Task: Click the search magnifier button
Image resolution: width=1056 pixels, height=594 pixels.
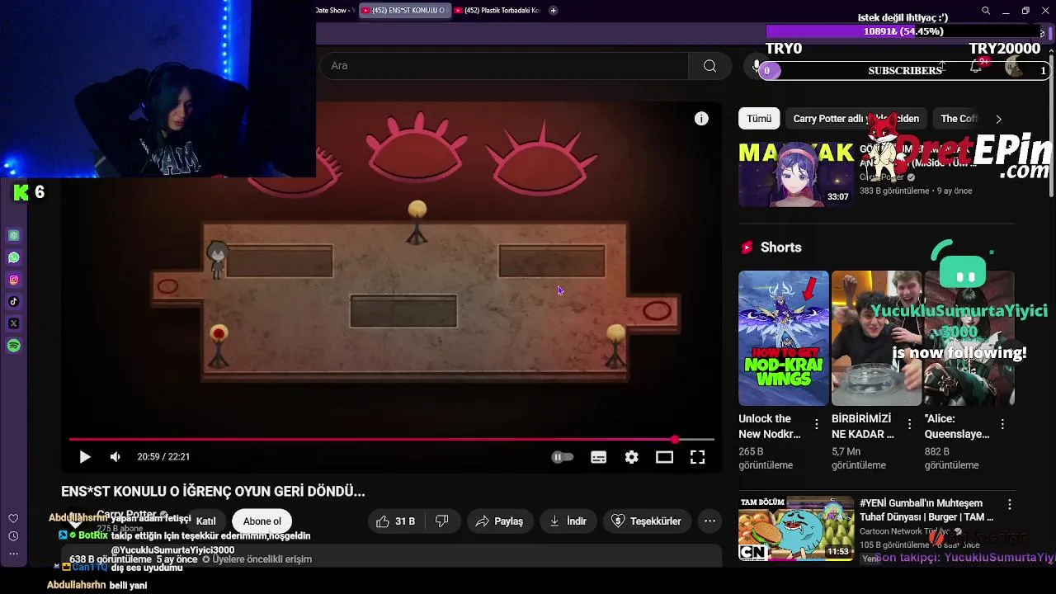Action: pyautogui.click(x=709, y=66)
